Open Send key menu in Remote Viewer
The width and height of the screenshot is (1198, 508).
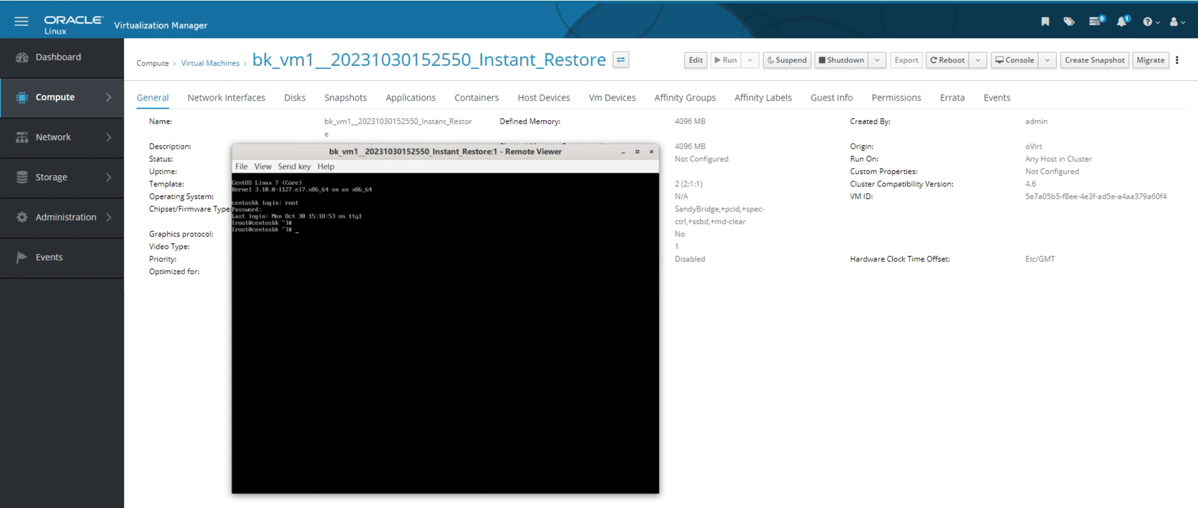click(x=294, y=166)
